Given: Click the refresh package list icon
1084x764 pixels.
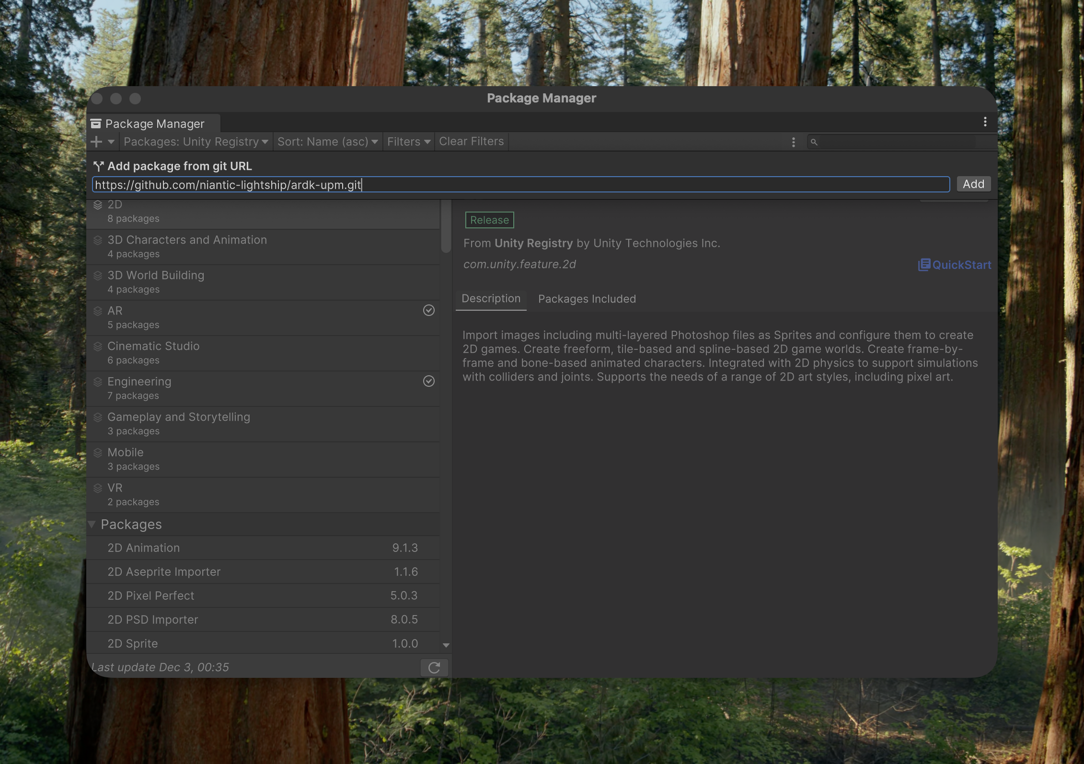Looking at the screenshot, I should (x=434, y=668).
